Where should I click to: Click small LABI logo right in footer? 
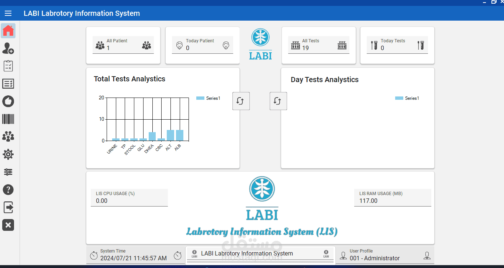click(x=326, y=254)
